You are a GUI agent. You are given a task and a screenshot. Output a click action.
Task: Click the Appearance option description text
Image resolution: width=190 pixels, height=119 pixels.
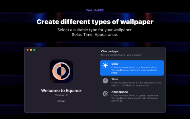point(135,98)
